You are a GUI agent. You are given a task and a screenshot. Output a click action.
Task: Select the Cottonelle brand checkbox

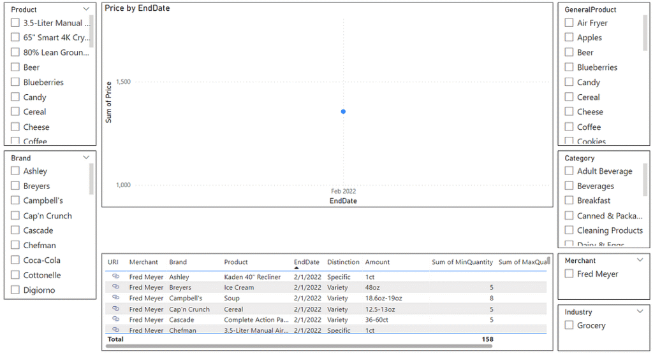click(15, 274)
